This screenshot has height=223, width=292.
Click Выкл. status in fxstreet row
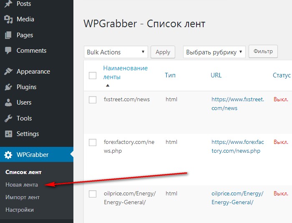(x=281, y=99)
